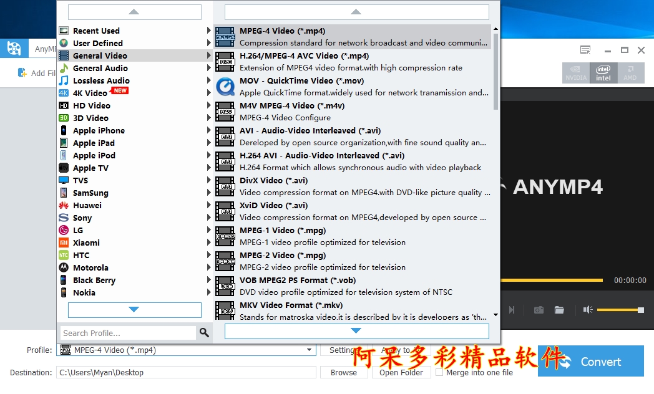Select DivX Video (*.avi) icon
The height and width of the screenshot is (394, 654).
tap(225, 187)
